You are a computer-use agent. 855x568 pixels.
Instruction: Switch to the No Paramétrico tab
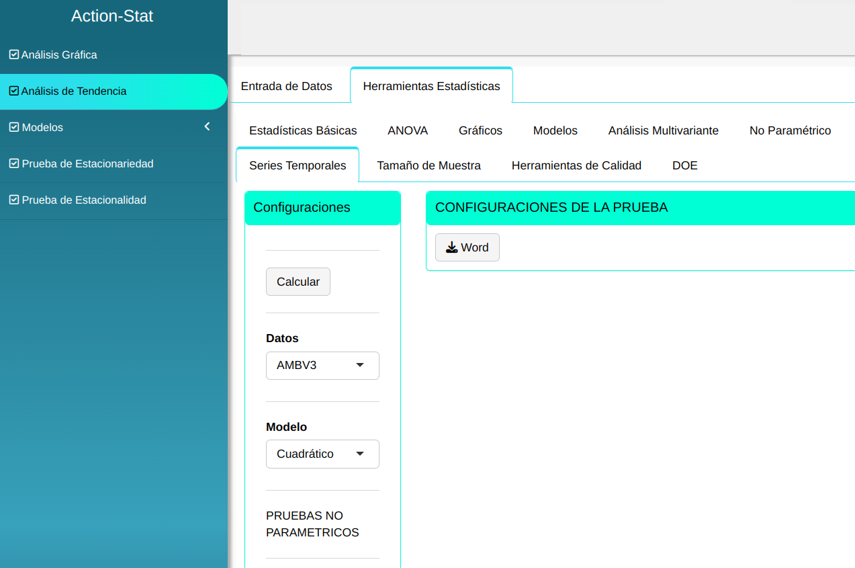pos(790,130)
